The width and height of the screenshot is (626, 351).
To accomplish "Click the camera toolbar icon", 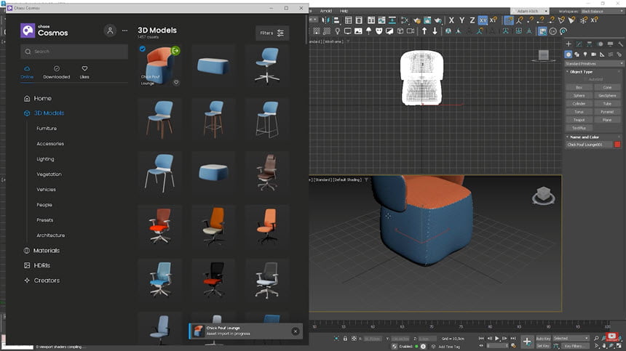I will (411, 31).
